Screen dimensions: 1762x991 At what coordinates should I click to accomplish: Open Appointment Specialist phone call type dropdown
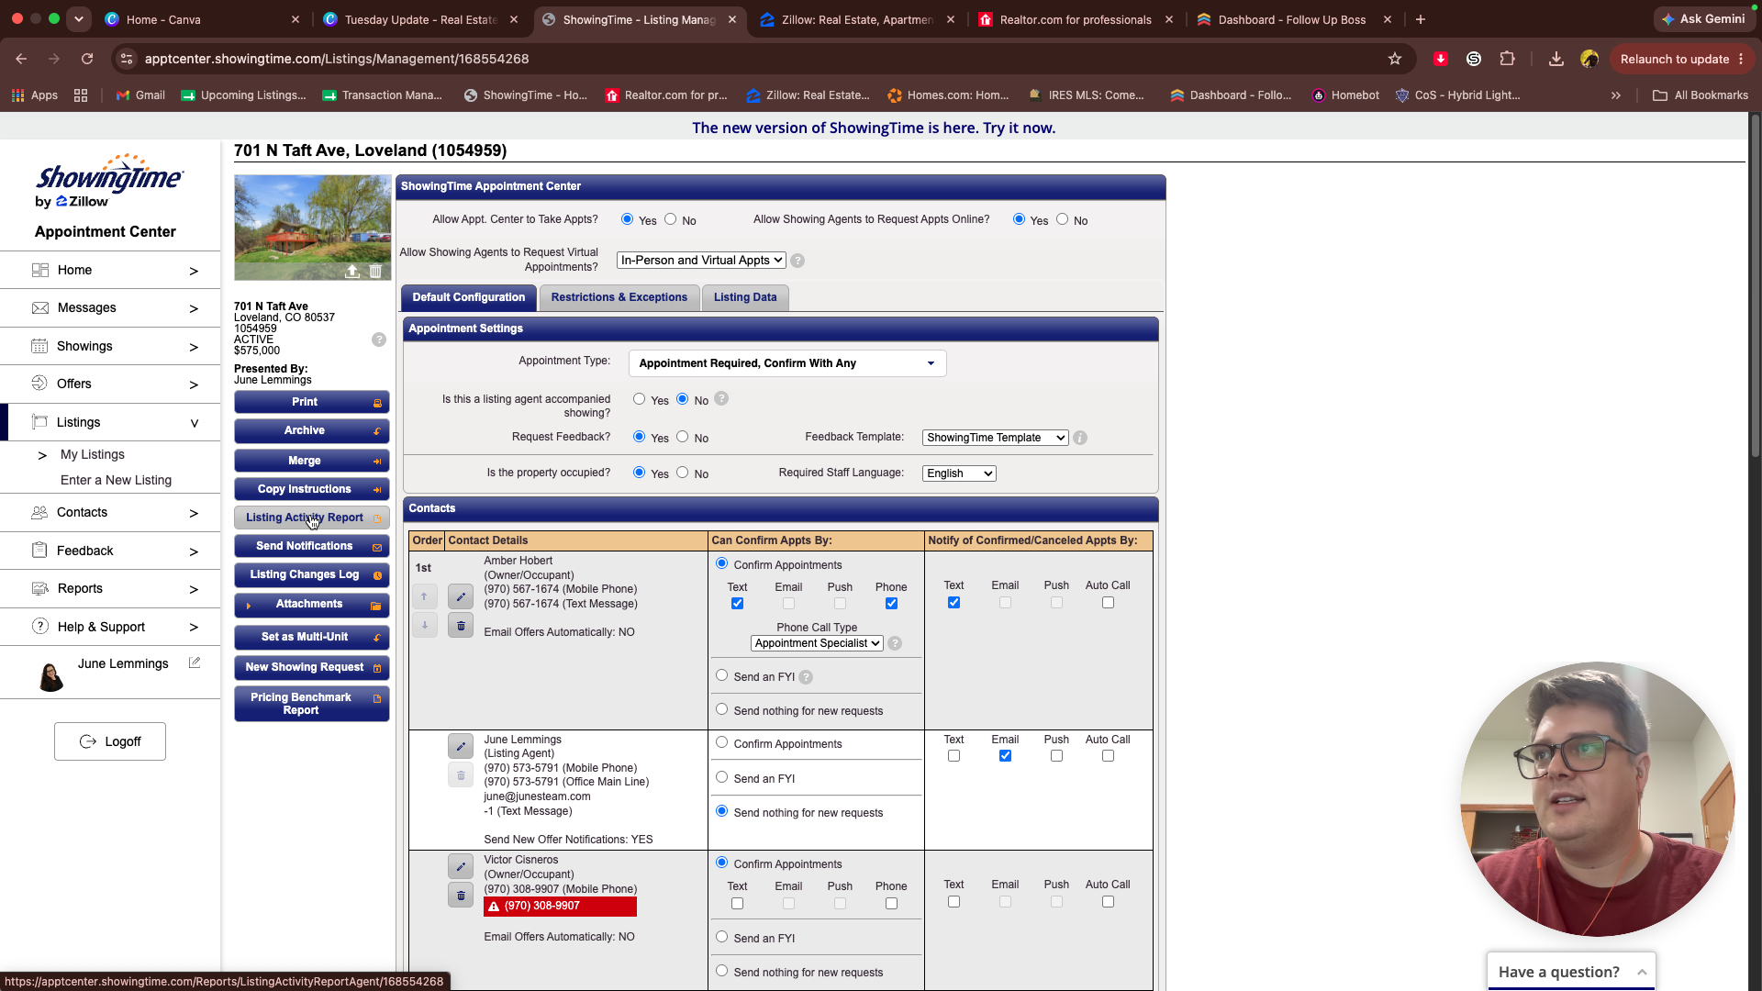pos(817,643)
